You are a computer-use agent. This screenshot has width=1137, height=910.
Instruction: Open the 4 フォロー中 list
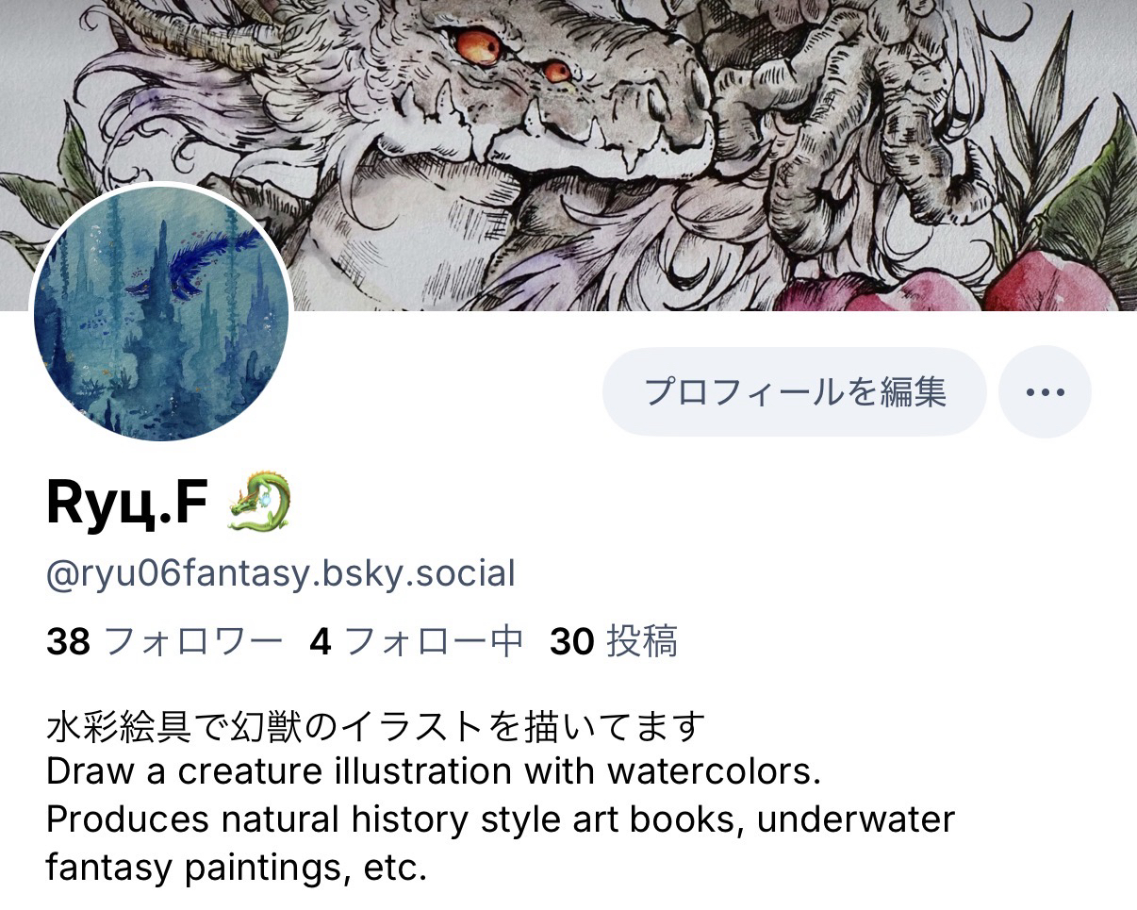tap(416, 642)
